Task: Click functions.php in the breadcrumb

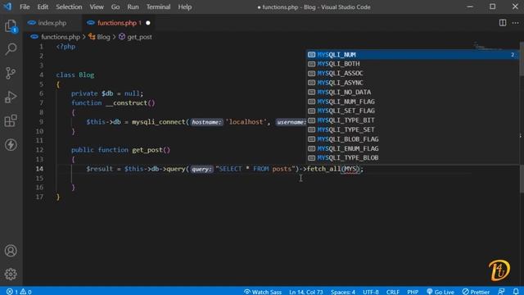Action: (x=61, y=37)
